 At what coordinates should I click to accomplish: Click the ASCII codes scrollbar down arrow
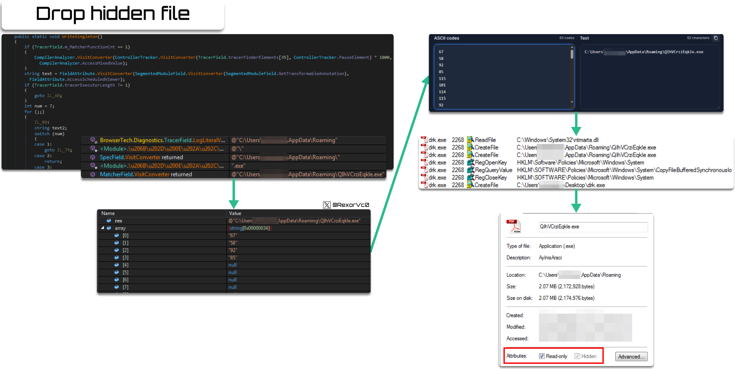(572, 102)
